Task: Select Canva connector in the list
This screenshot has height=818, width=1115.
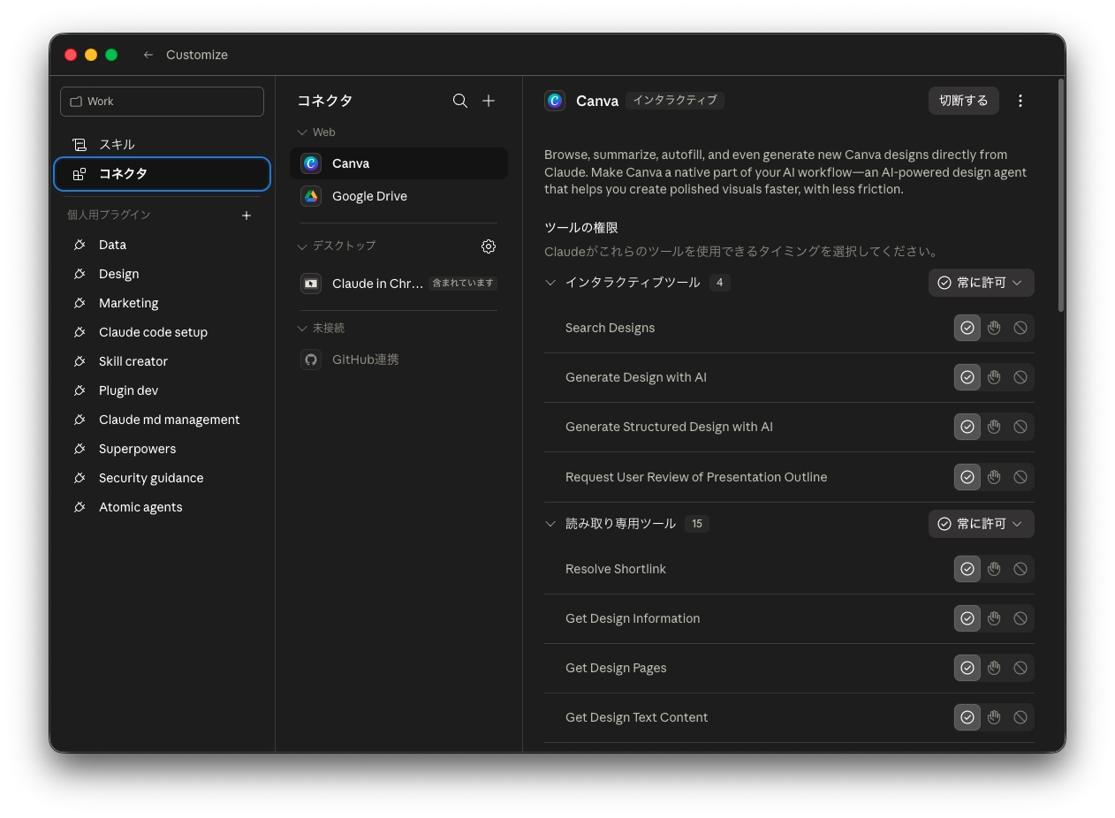Action: [398, 163]
